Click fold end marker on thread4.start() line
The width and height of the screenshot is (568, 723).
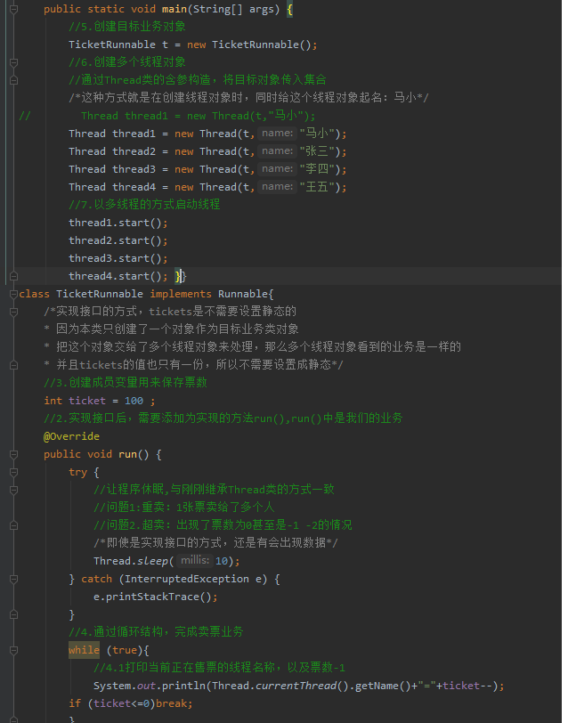14,276
